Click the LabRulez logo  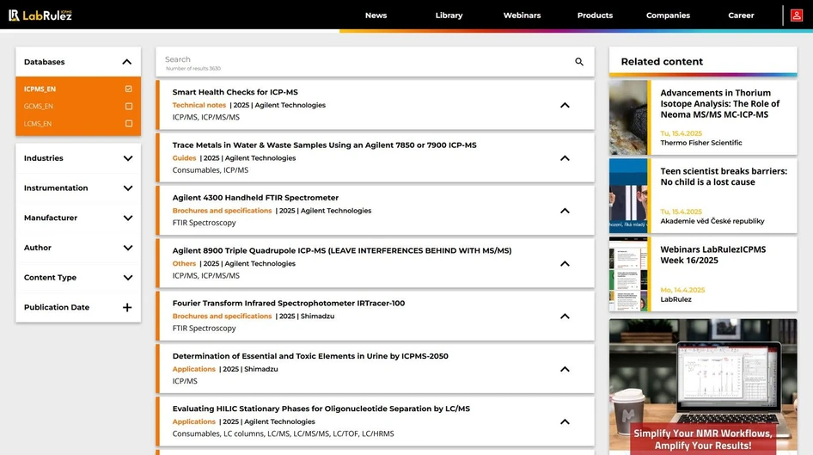(40, 15)
